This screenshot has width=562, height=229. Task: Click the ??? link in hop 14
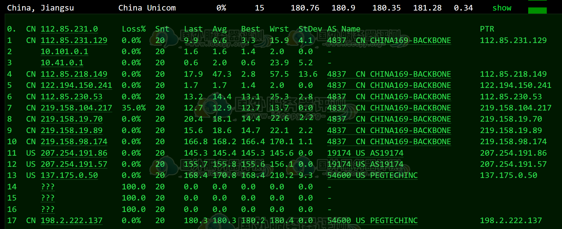pos(48,187)
